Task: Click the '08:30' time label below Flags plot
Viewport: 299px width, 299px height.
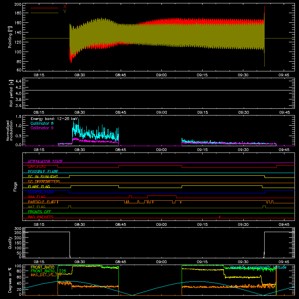Action: (x=80, y=225)
